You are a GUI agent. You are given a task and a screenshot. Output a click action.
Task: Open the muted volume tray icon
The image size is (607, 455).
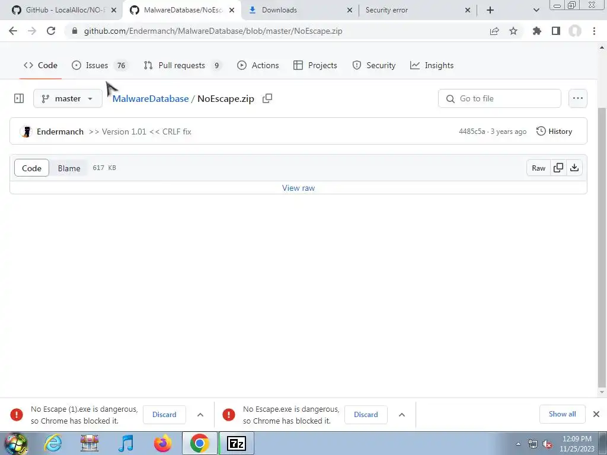tap(547, 444)
